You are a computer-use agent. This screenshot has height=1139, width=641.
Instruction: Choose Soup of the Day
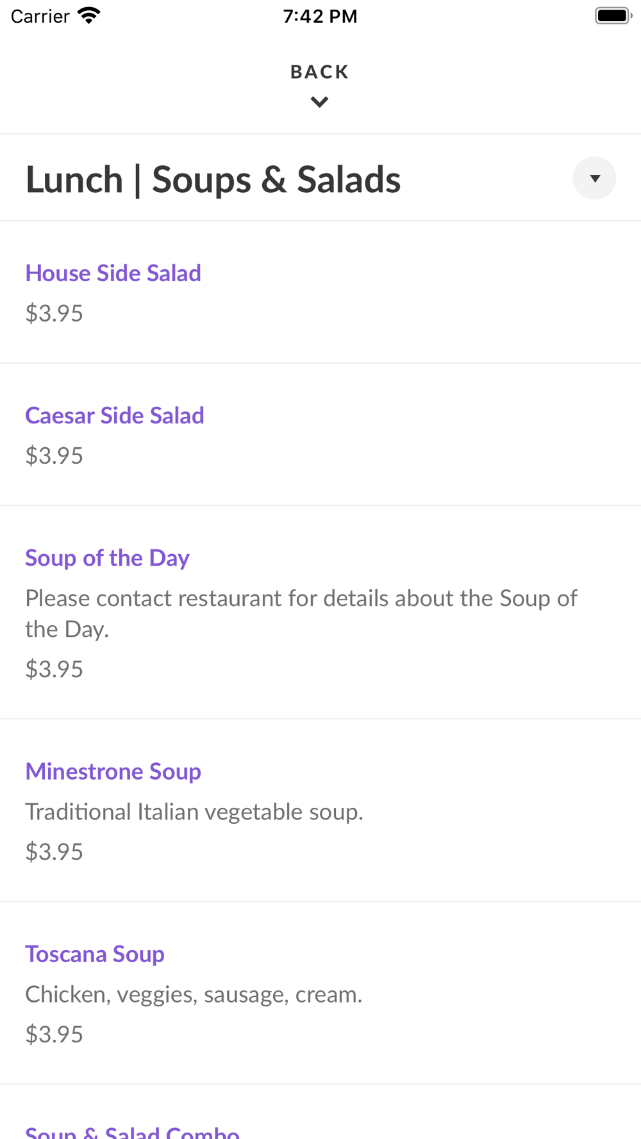(107, 558)
